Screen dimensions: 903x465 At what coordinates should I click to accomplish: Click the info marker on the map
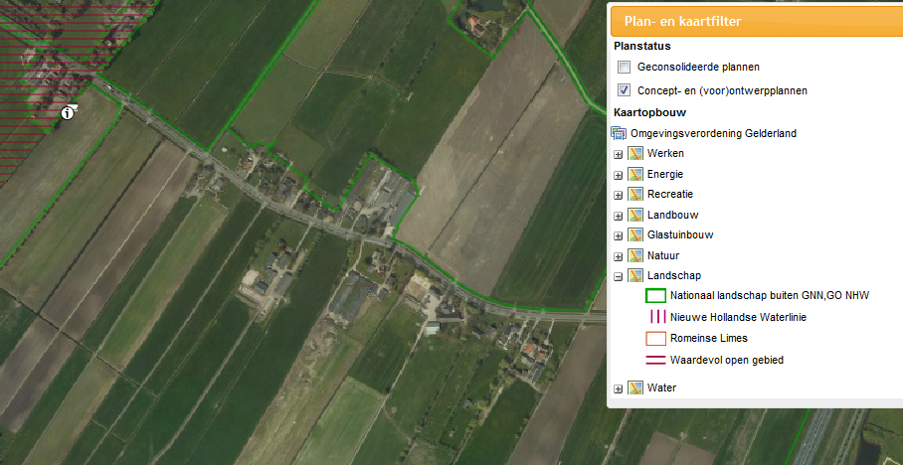[x=68, y=112]
